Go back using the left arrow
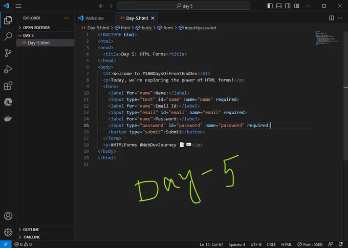This screenshot has height=248, width=348. pyautogui.click(x=101, y=6)
